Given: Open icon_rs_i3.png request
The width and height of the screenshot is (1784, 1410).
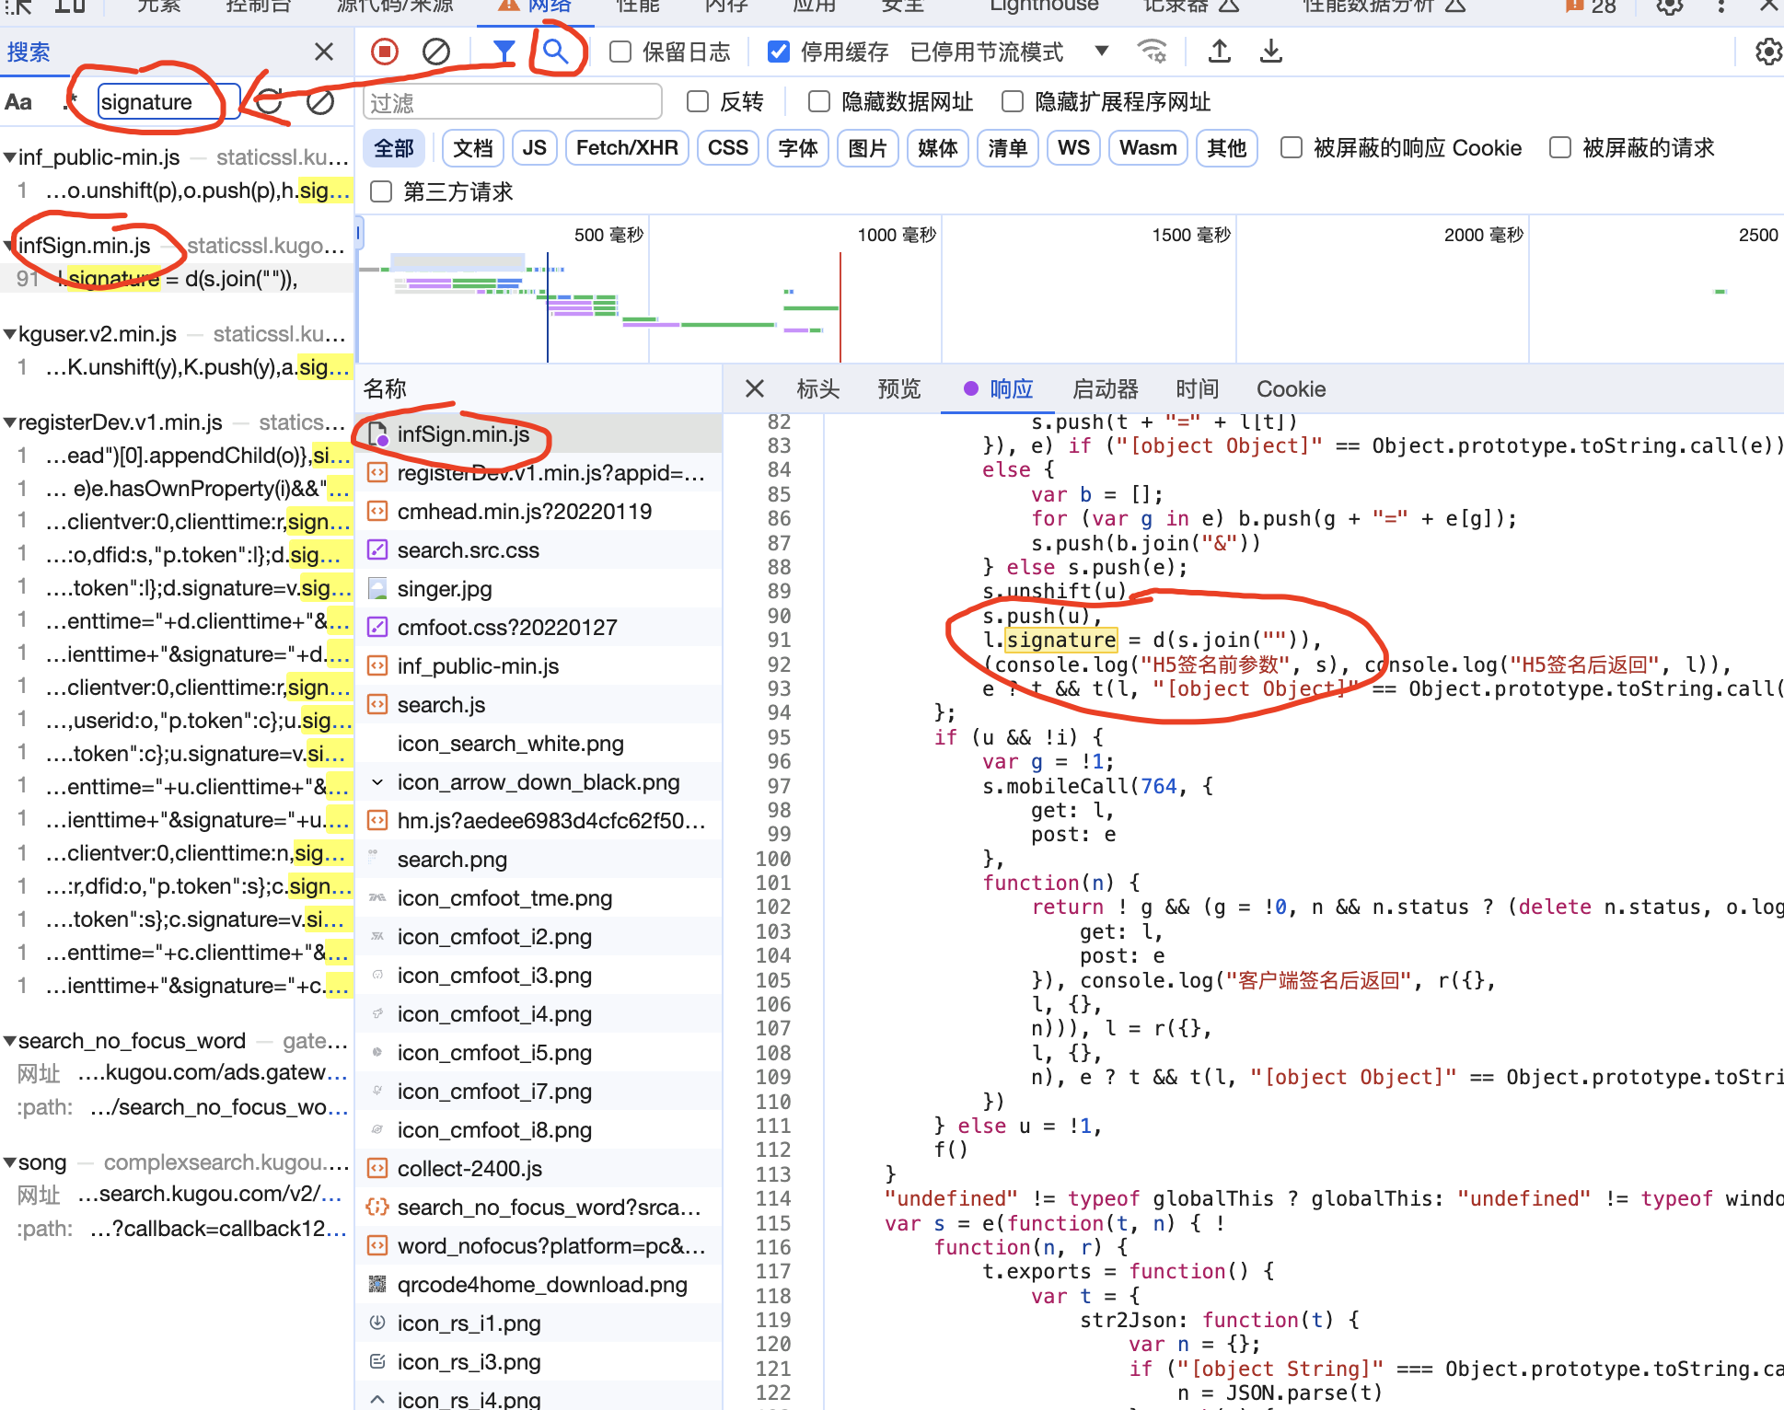Looking at the screenshot, I should click(x=539, y=1362).
